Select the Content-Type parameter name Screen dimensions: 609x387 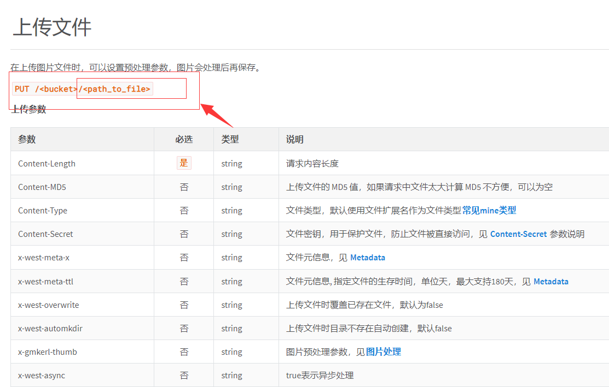(x=43, y=210)
